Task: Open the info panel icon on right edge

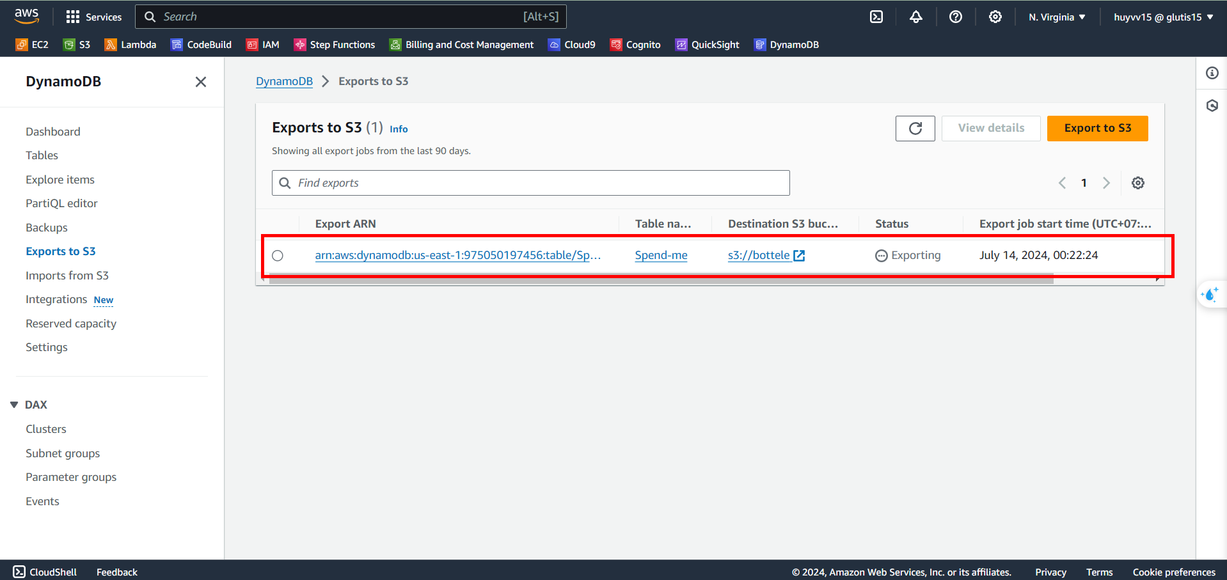Action: (x=1212, y=73)
